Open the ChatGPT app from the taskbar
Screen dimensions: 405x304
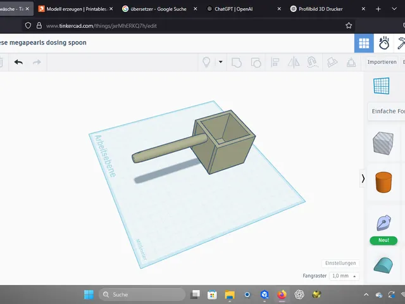point(299,294)
